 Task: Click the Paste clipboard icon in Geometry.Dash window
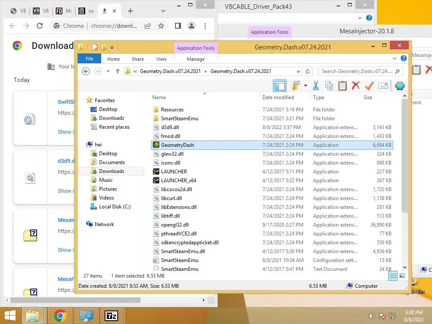[x=343, y=86]
